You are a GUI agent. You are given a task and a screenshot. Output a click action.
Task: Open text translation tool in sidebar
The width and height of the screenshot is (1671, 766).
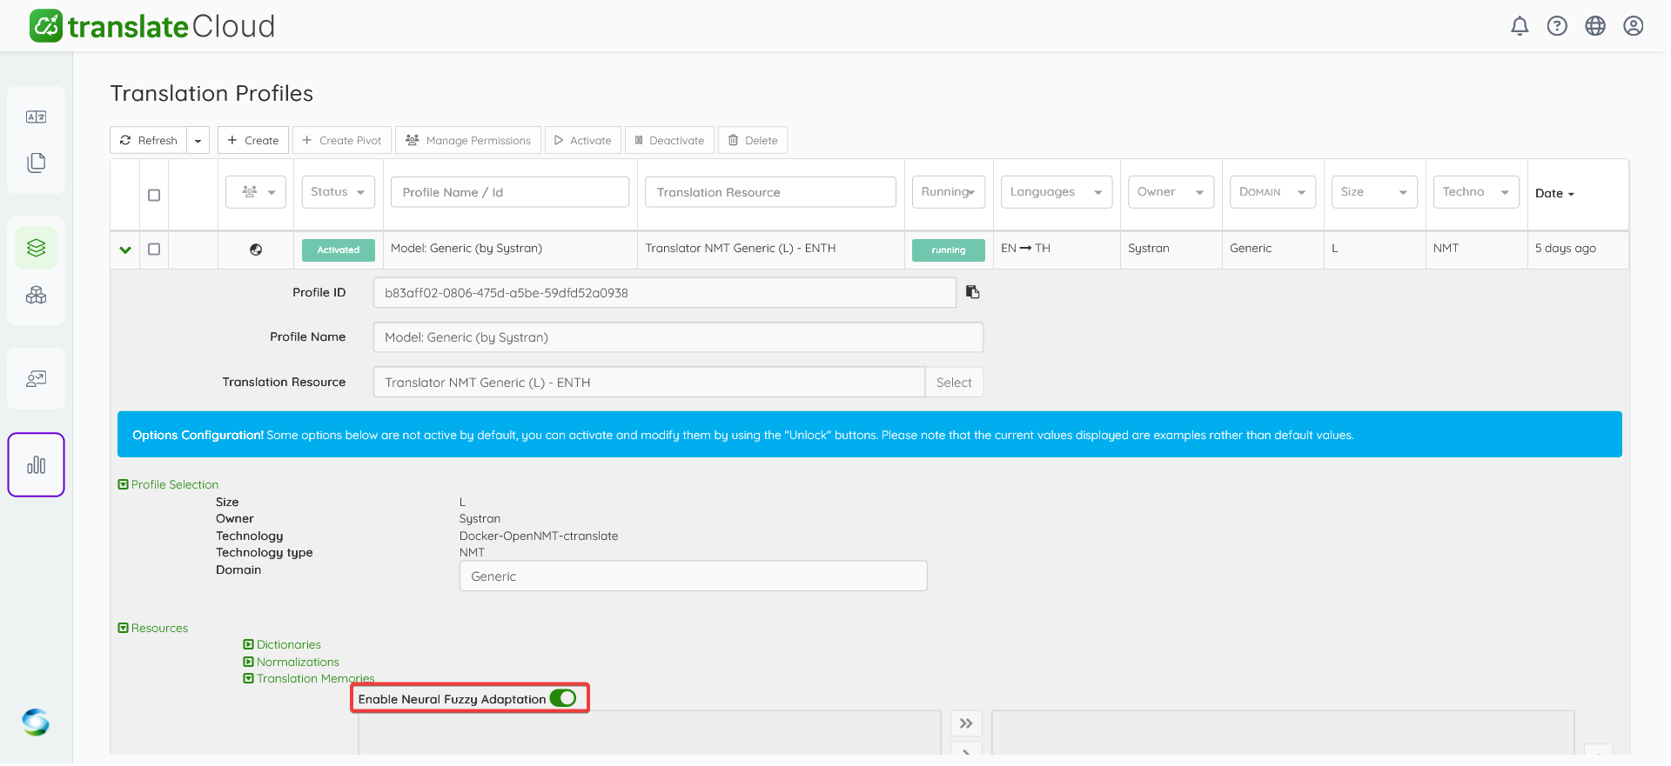coord(36,117)
